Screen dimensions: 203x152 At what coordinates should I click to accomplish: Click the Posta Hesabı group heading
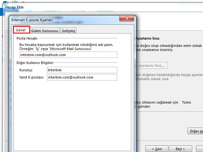coord(27,38)
